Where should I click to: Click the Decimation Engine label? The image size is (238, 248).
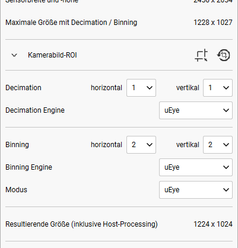point(35,110)
